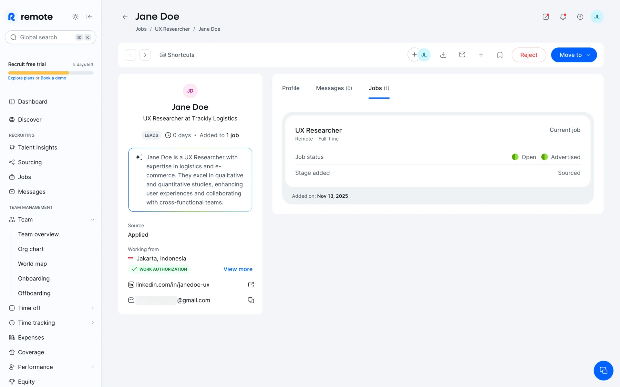
Task: Click the View more link
Action: point(238,269)
